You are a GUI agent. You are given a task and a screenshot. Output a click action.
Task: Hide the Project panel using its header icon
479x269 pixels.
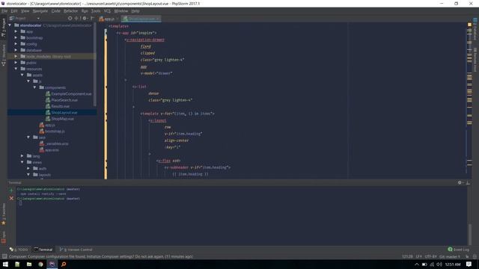92,18
